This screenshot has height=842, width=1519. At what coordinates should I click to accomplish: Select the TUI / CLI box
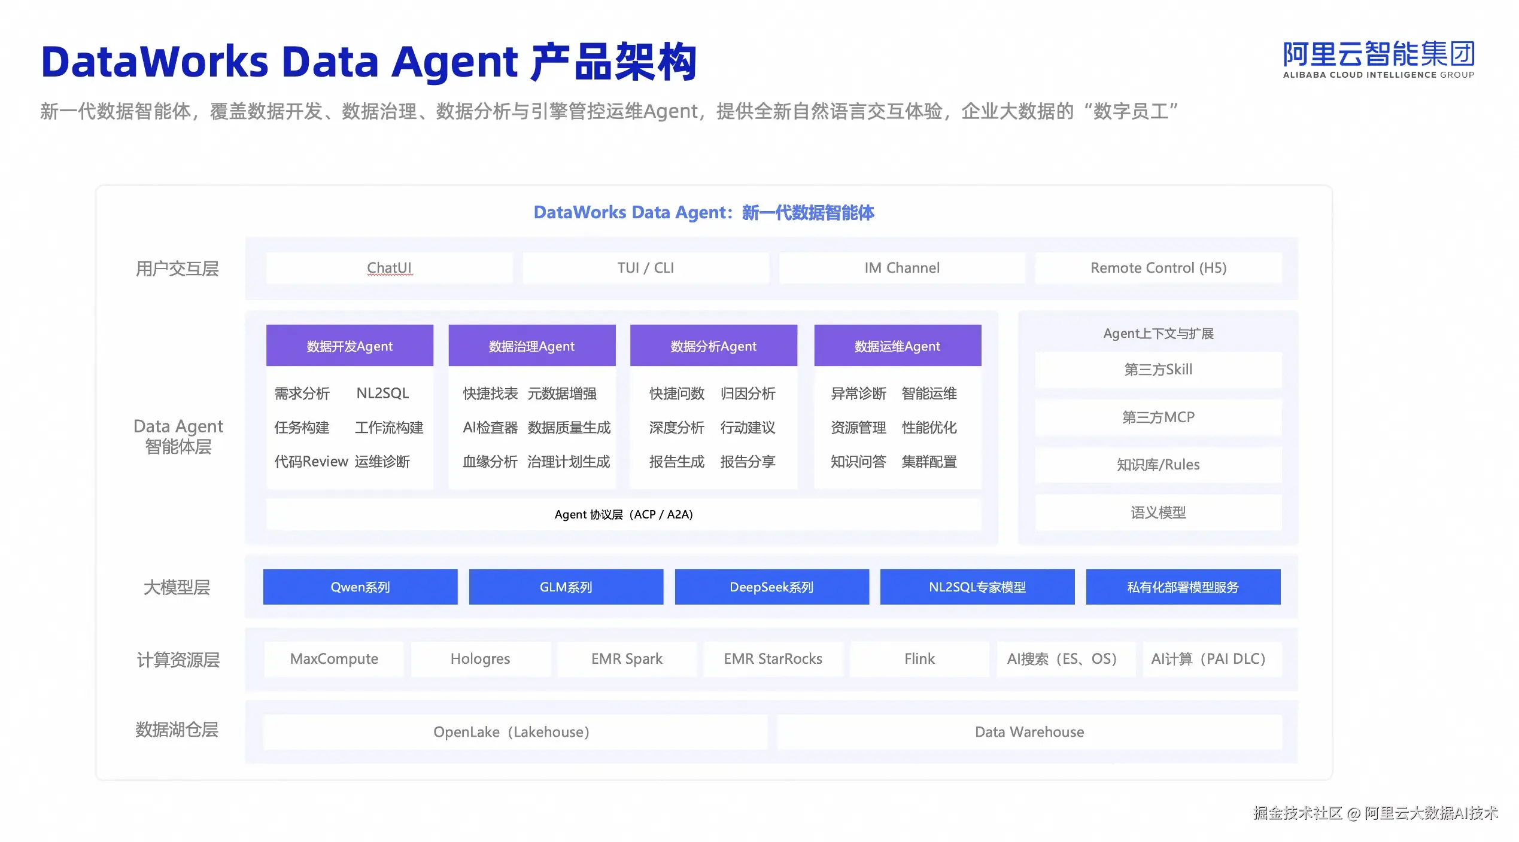[x=646, y=268]
